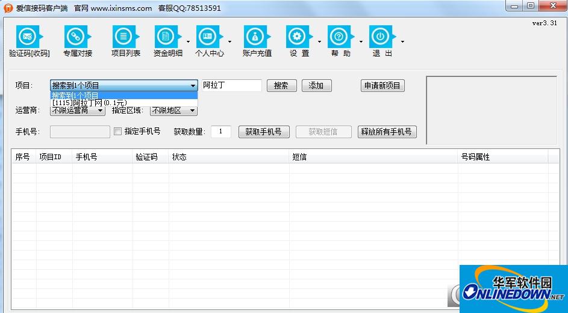Click the 释放所有手机号 button

(x=387, y=132)
